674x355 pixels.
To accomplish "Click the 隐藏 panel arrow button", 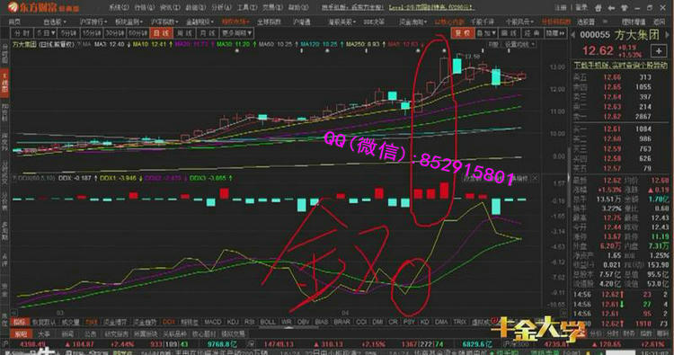I will pos(555,33).
